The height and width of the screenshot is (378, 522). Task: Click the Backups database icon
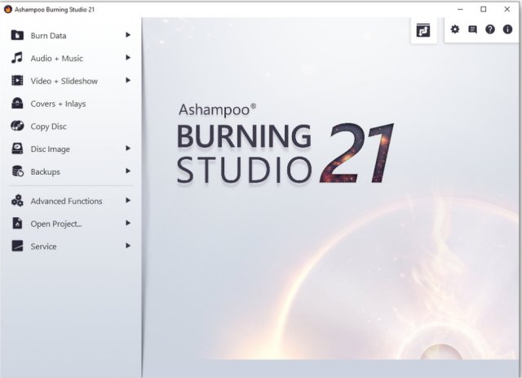(18, 171)
